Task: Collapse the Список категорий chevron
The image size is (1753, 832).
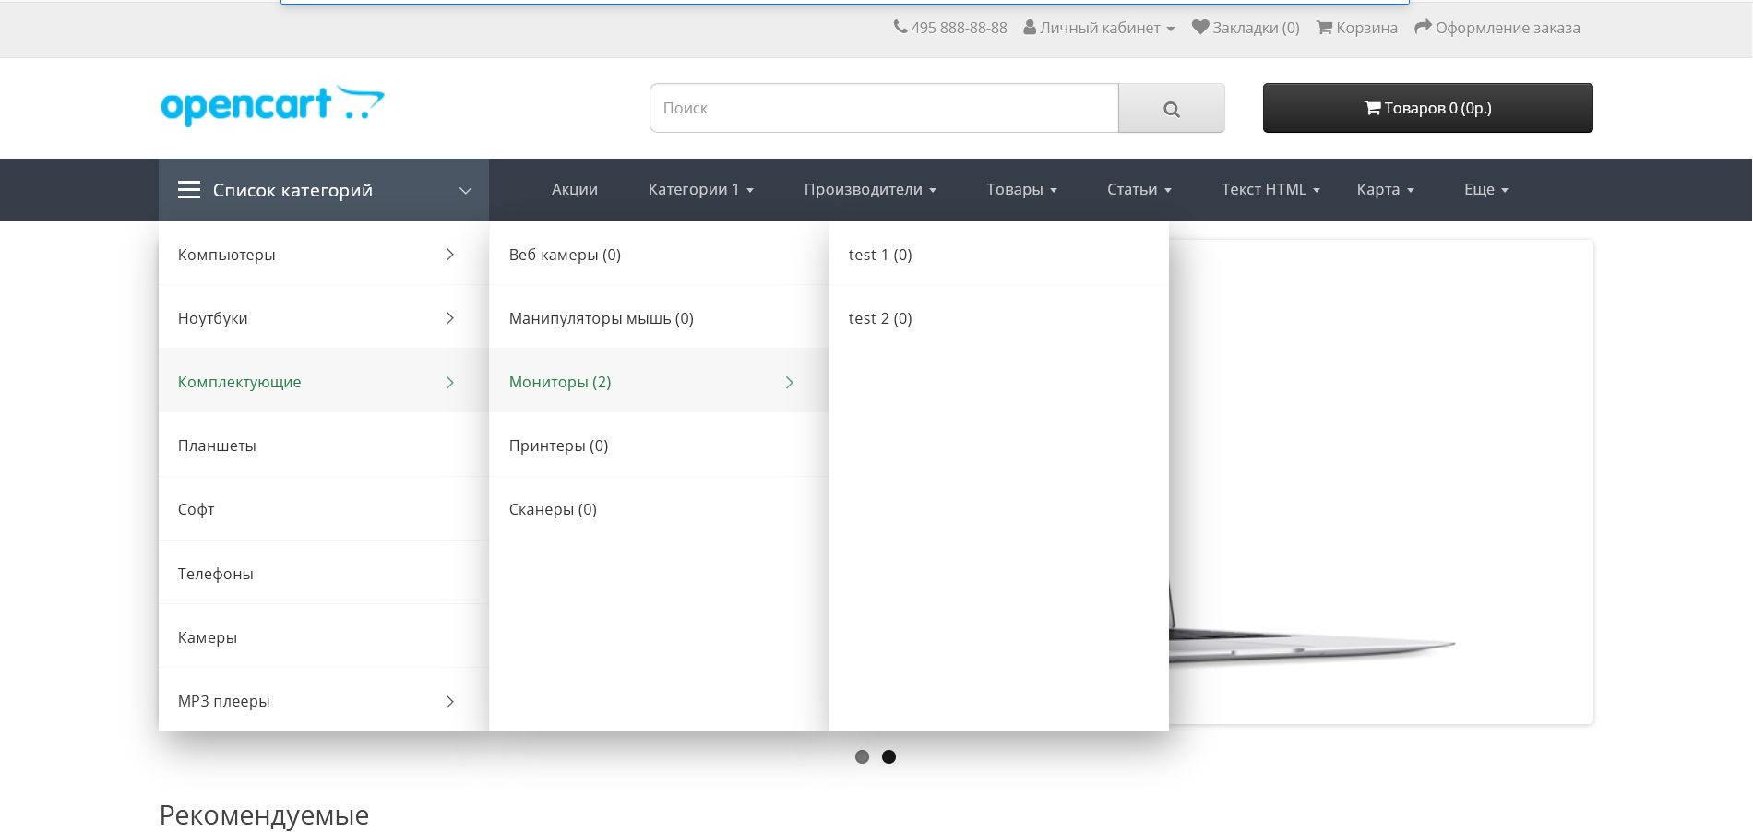Action: click(x=466, y=191)
